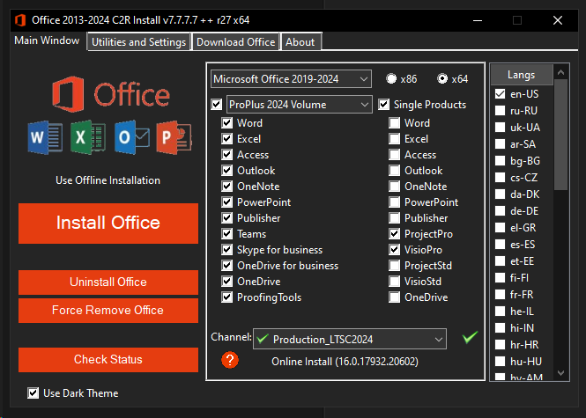Image resolution: width=586 pixels, height=418 pixels.
Task: Click Force Remove Office button
Action: [108, 310]
